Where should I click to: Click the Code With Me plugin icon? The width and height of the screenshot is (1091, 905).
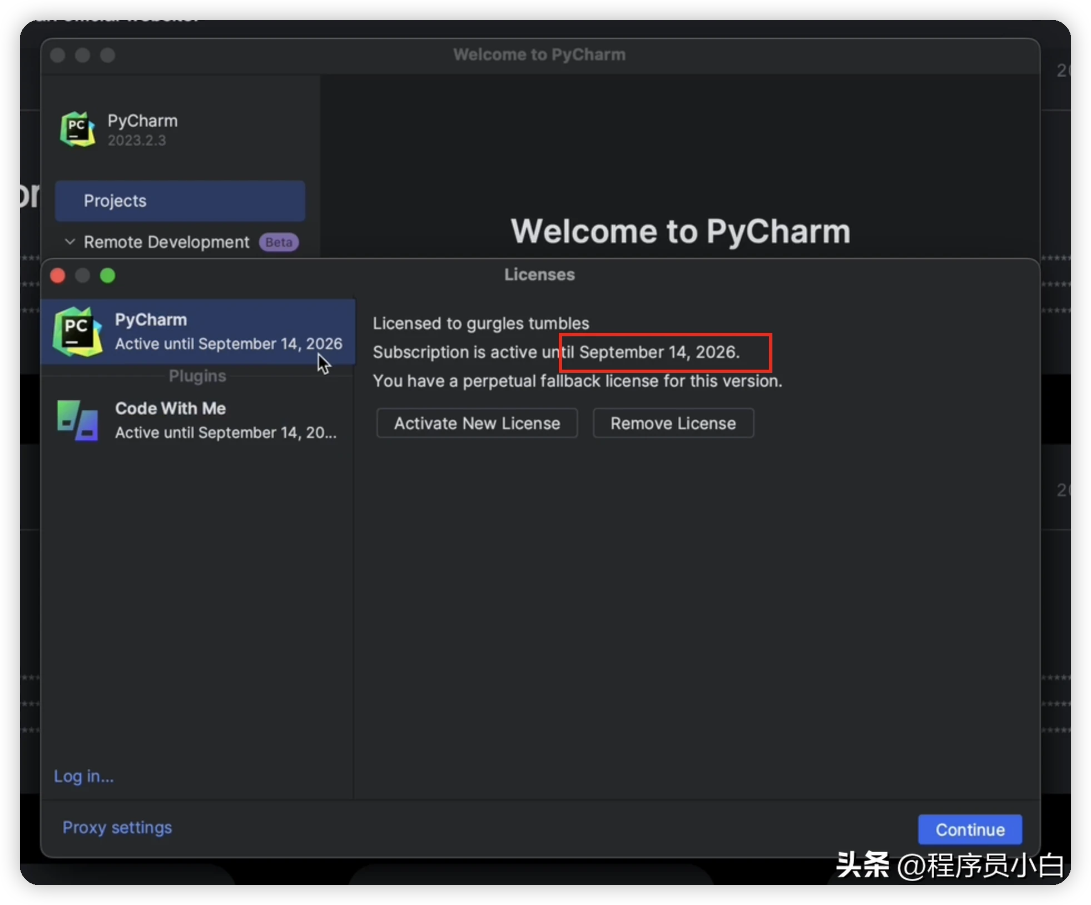(78, 420)
